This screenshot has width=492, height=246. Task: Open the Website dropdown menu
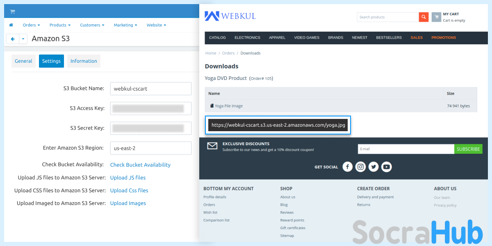click(x=156, y=25)
